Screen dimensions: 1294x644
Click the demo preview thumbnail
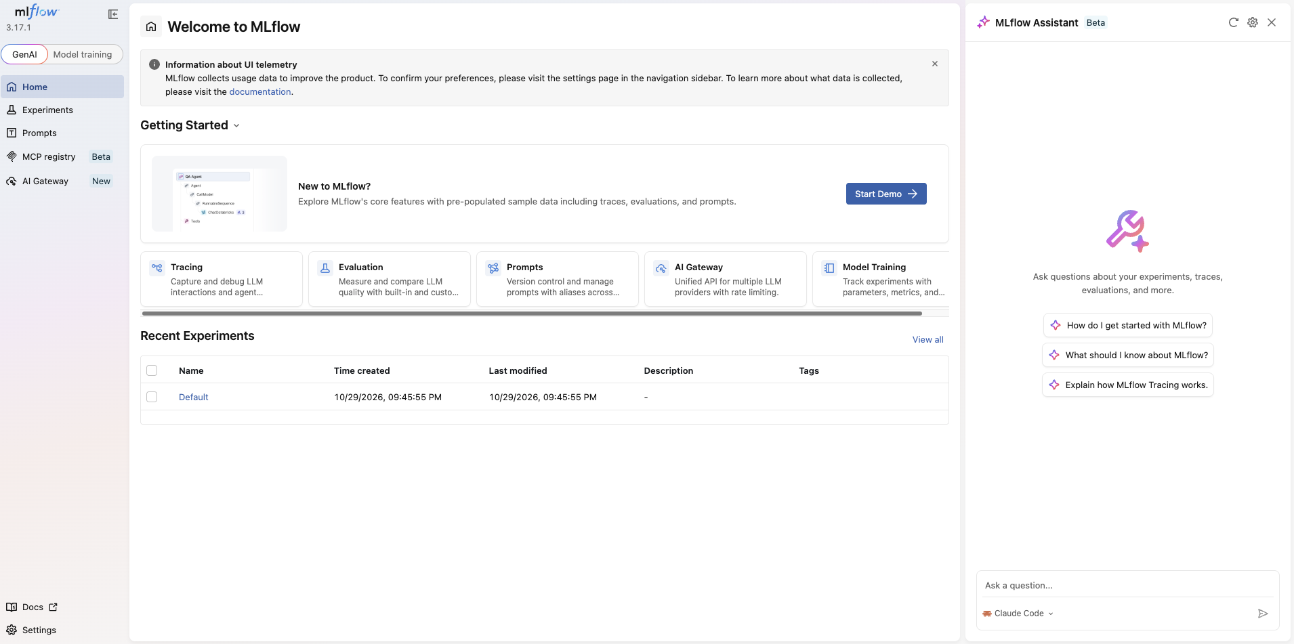(220, 194)
